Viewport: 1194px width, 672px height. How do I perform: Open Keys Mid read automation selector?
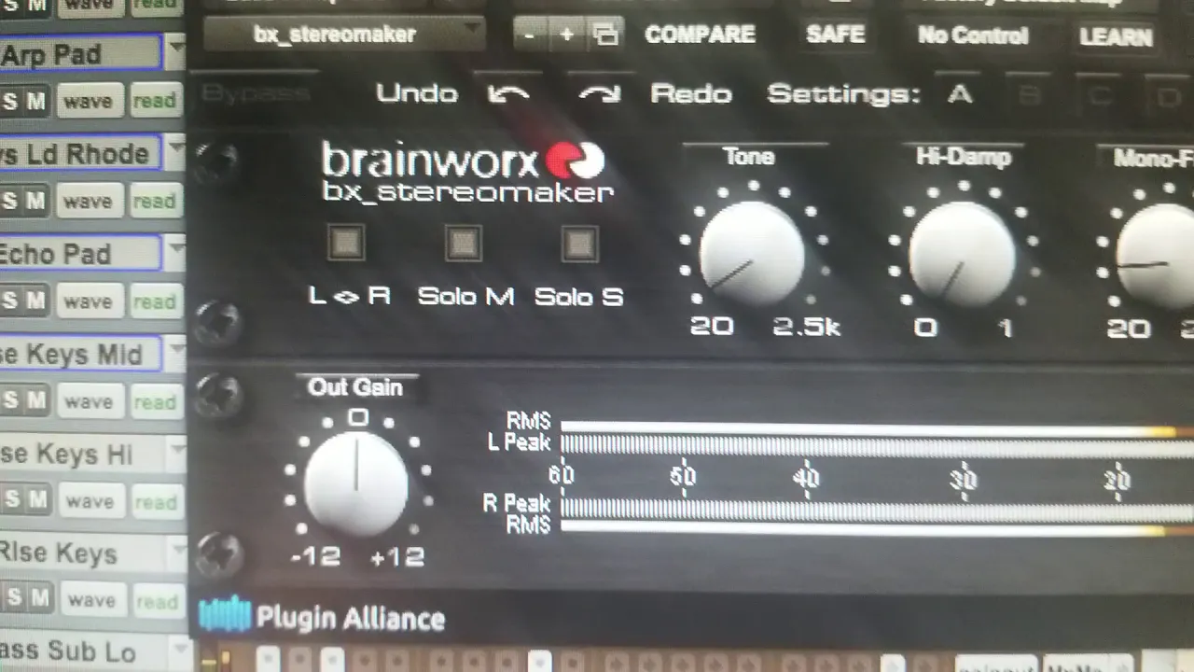pyautogui.click(x=155, y=401)
